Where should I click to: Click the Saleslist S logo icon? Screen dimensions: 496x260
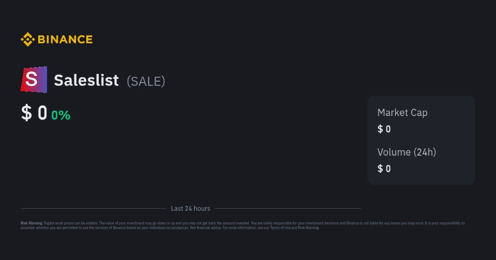[34, 79]
